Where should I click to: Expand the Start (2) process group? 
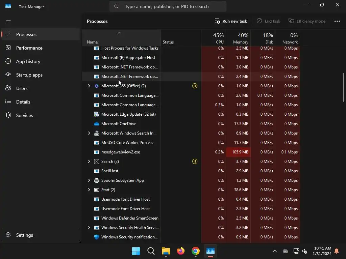tap(89, 190)
